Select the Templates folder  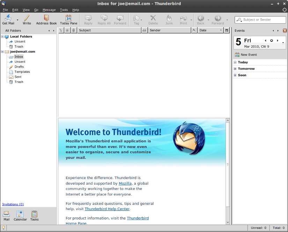22,72
